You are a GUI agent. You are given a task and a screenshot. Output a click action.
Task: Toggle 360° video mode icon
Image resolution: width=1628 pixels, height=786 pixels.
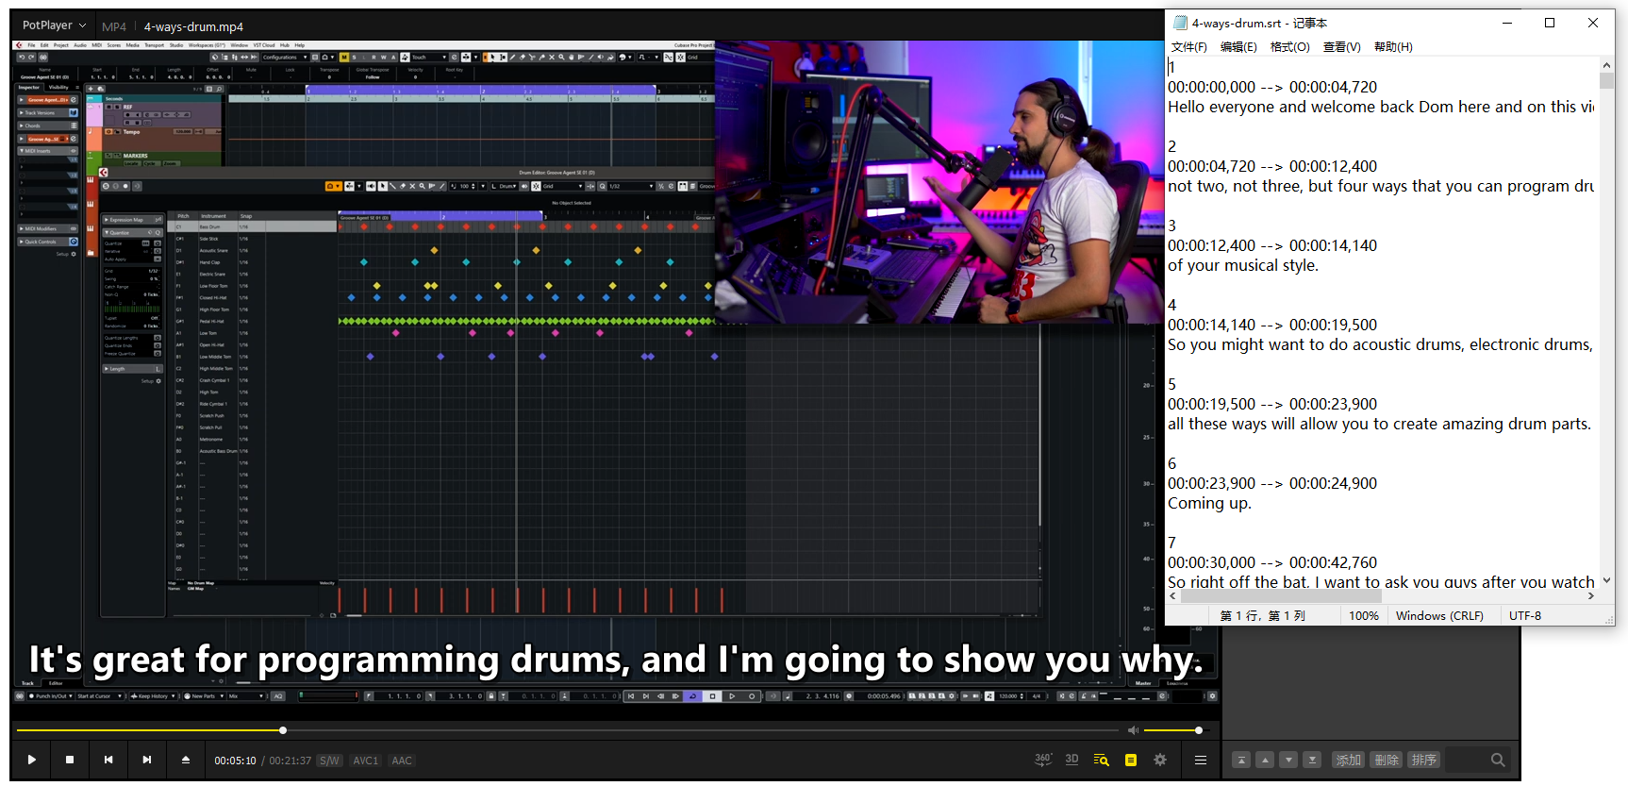coord(1043,760)
